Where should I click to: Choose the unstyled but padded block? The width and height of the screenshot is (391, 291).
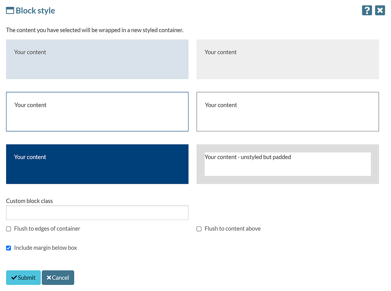click(288, 164)
